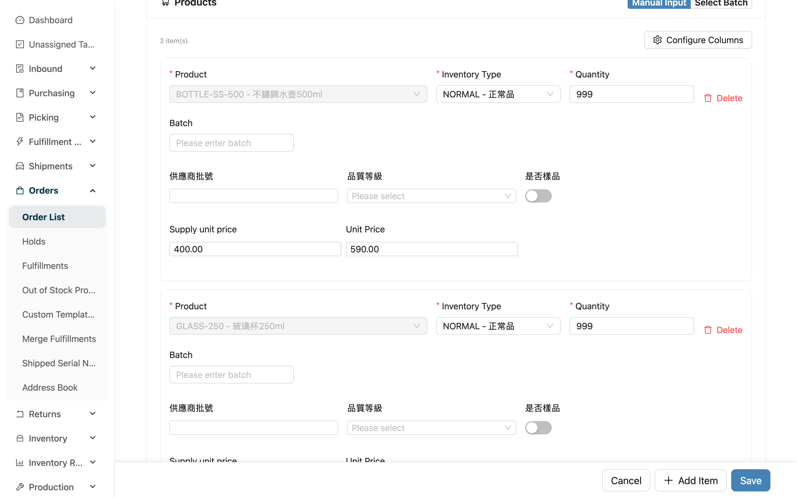797x498 pixels.
Task: Click the plus icon on Add Item
Action: pyautogui.click(x=668, y=481)
